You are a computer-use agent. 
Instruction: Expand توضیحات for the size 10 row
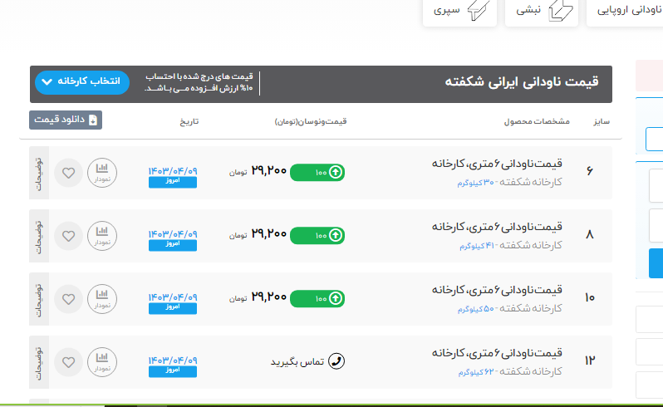click(x=39, y=298)
